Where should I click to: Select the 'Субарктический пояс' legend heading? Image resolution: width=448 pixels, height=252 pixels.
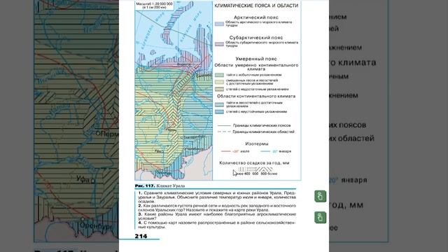[x=256, y=37]
